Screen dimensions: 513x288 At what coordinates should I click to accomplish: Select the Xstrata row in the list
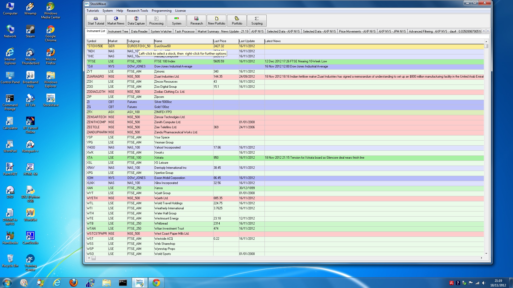coord(159,158)
